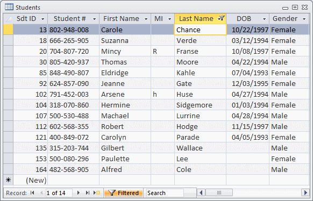
Task: Open First Name column dropdown arrow
Action: pyautogui.click(x=146, y=19)
